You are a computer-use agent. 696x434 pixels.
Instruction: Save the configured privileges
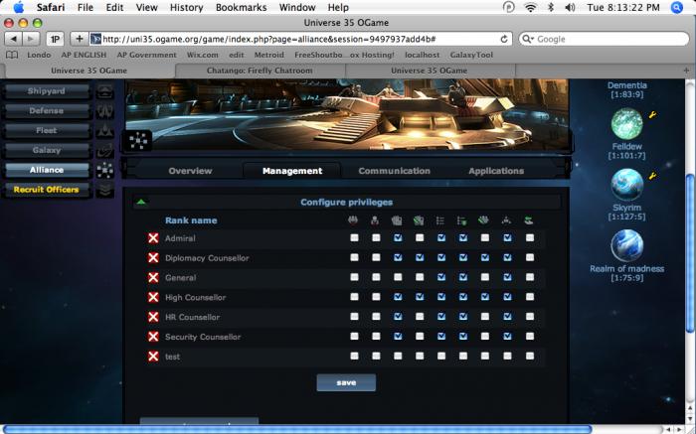coord(346,382)
